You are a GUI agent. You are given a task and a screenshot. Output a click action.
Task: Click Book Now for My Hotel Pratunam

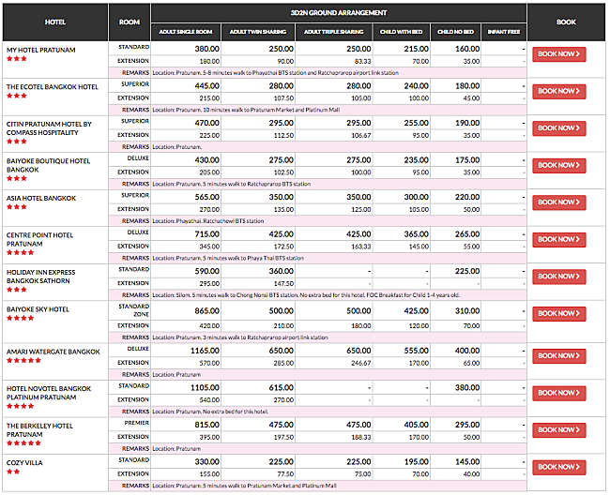[559, 54]
